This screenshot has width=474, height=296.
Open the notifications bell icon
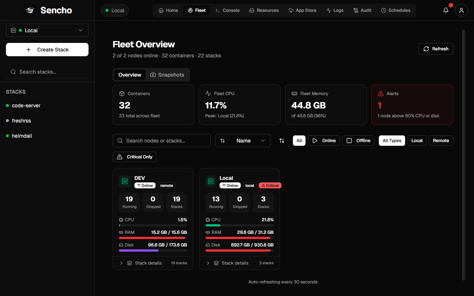(x=446, y=10)
